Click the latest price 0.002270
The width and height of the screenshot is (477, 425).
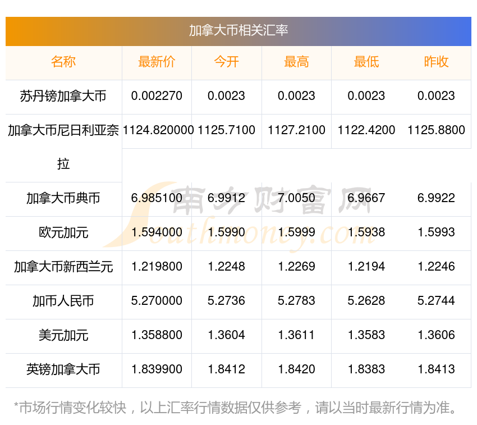157,96
